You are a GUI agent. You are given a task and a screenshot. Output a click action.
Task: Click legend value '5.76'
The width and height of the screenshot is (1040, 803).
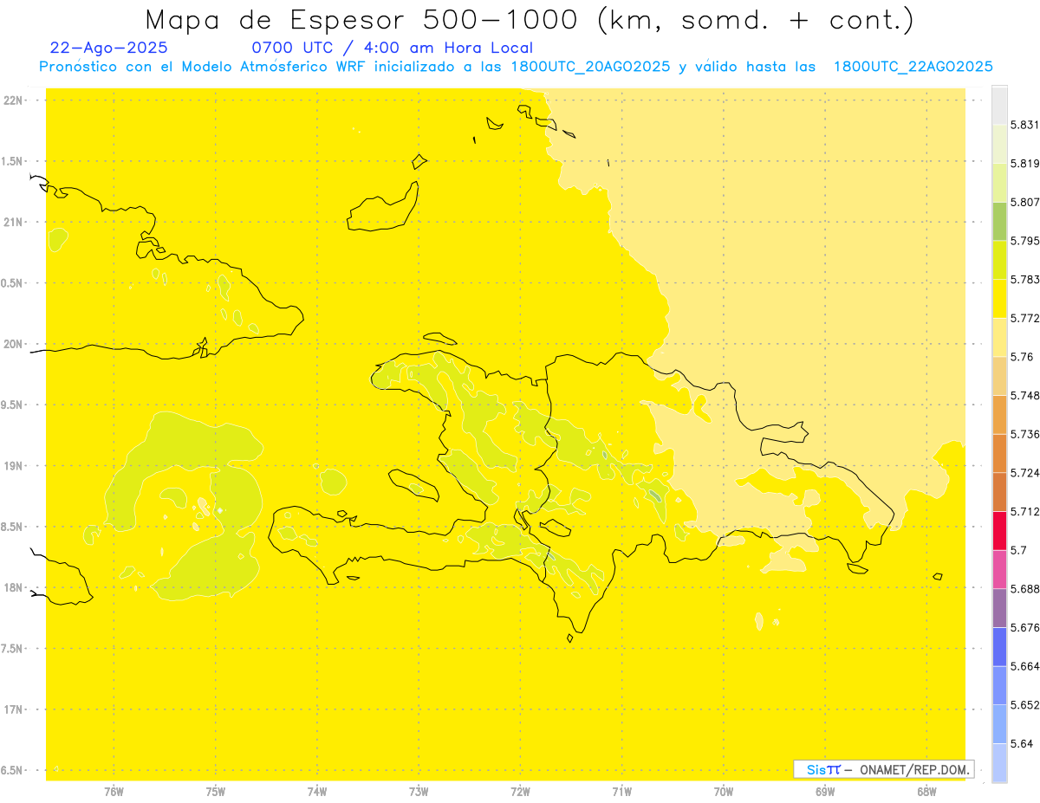click(1022, 357)
